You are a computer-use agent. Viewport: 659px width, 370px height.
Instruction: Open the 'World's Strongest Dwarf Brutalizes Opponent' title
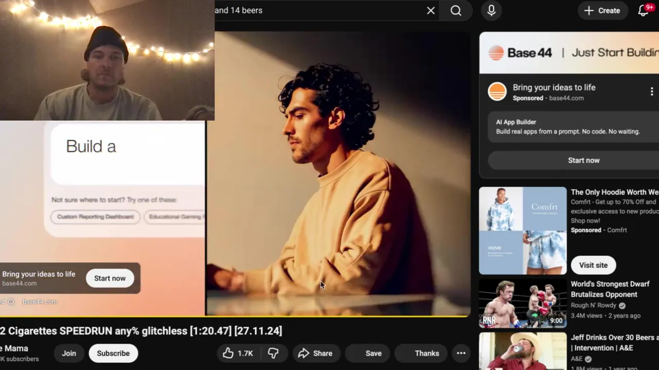[610, 289]
